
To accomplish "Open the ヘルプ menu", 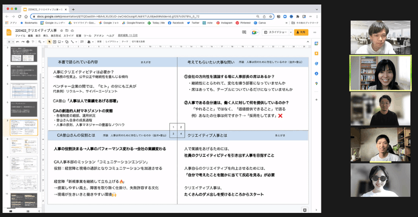I will [110, 36].
